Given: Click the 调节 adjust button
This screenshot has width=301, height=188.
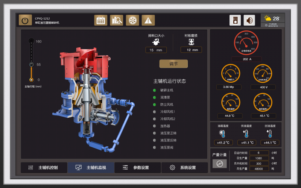Looking at the screenshot, I should [173, 64].
